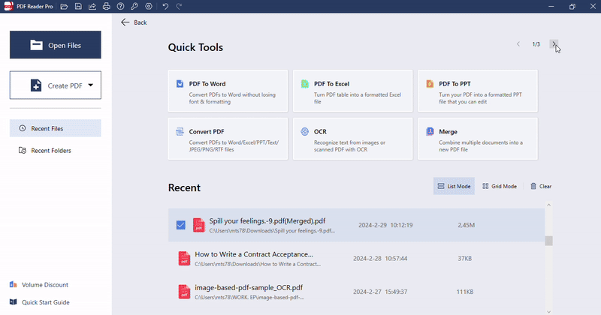Image resolution: width=601 pixels, height=315 pixels.
Task: Open settings from the title bar gear icon
Action: click(148, 7)
